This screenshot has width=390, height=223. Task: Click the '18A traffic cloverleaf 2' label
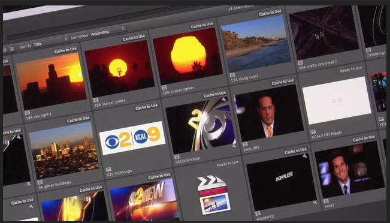[318, 65]
